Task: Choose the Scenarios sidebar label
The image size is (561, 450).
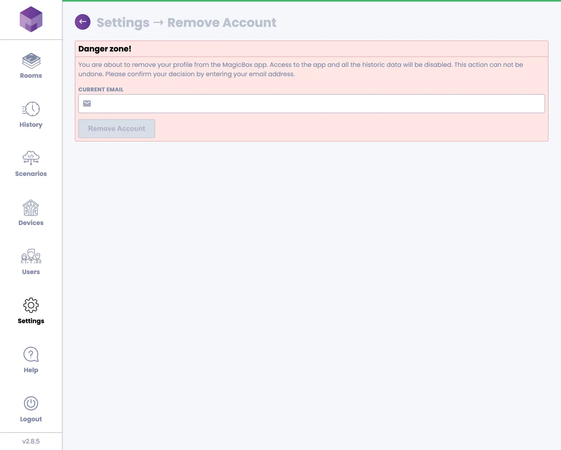Action: tap(31, 174)
